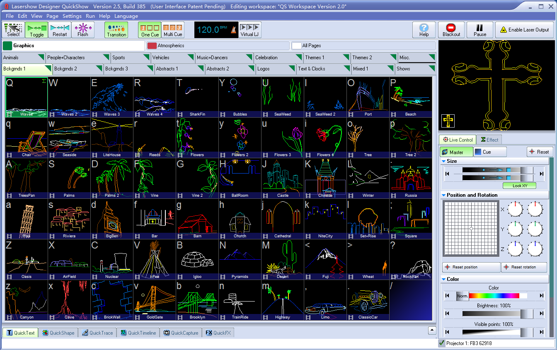Open QuickCapture tool tab
557x350 pixels.
[181, 333]
